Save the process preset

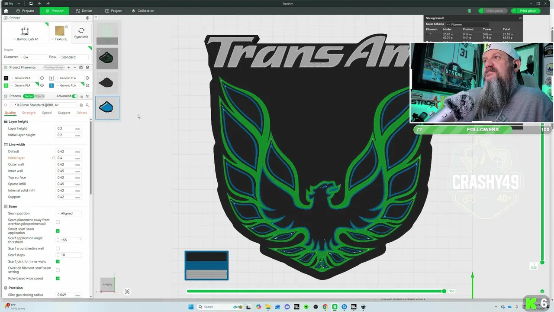[x=81, y=105]
